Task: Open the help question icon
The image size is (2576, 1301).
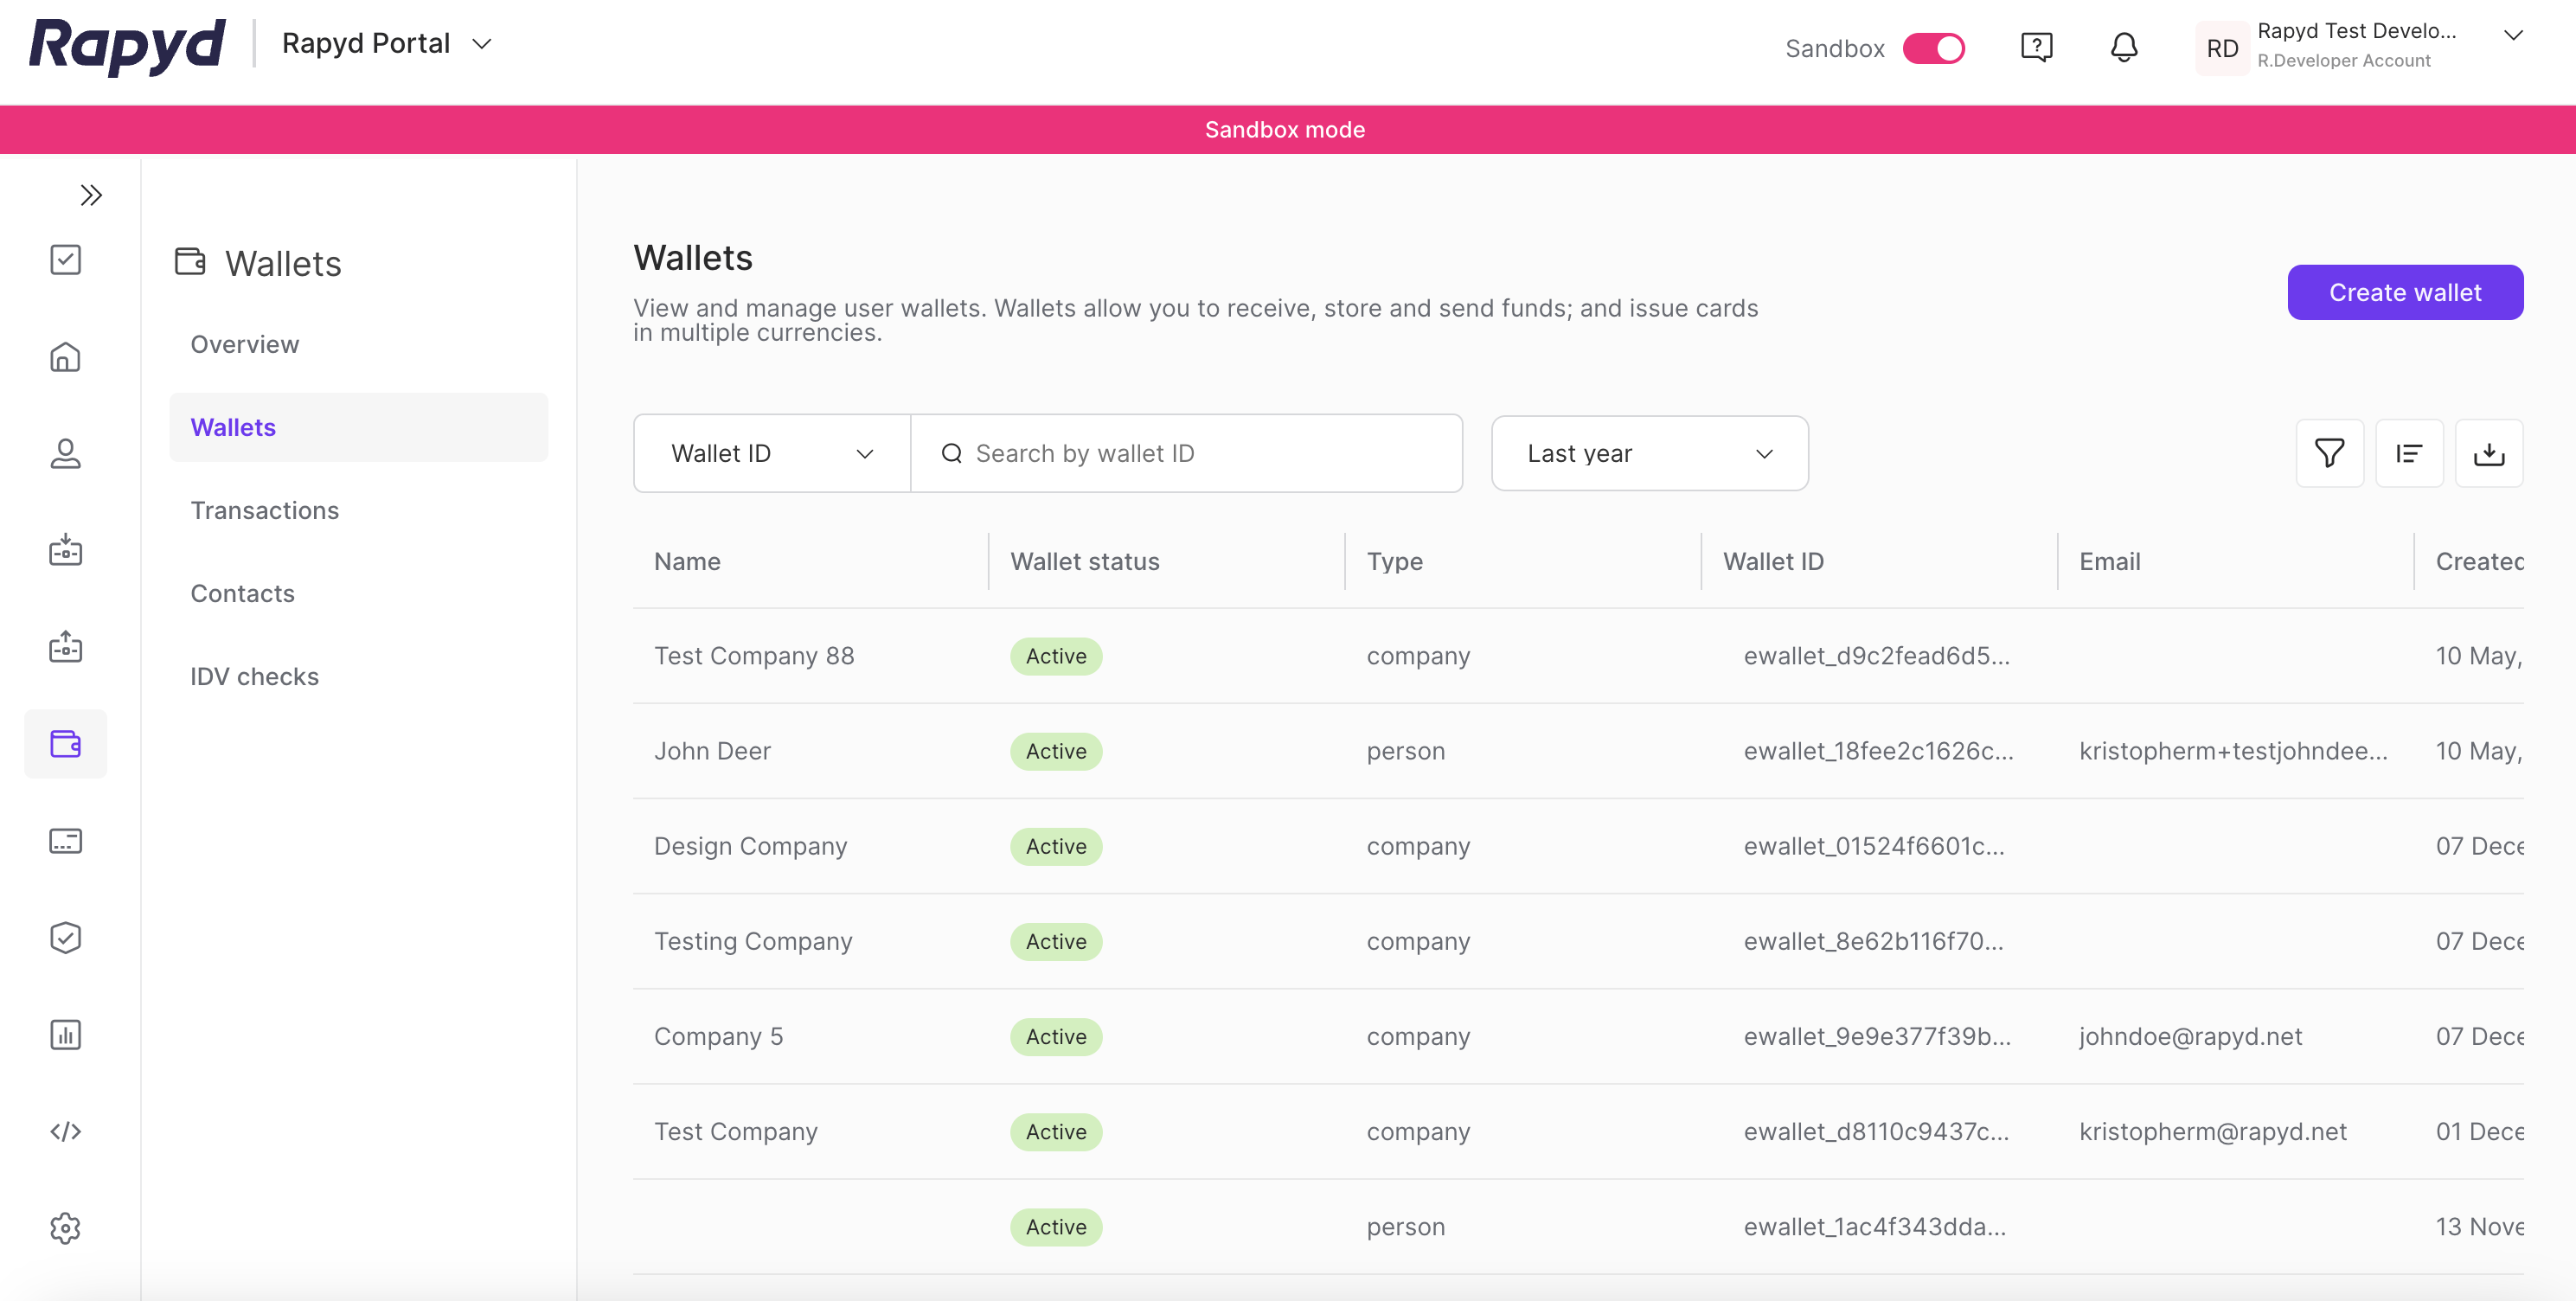Action: coord(2036,47)
